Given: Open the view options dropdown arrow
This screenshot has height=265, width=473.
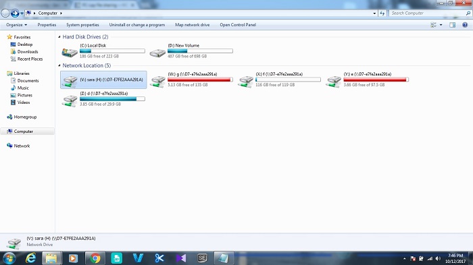Looking at the screenshot, I should tap(441, 25).
